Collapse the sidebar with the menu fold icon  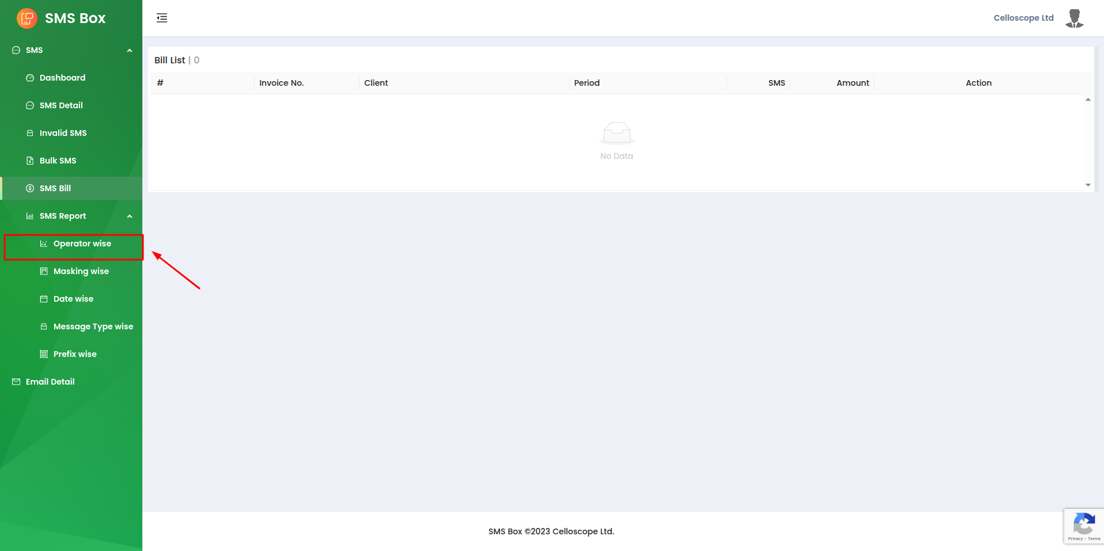pos(162,18)
